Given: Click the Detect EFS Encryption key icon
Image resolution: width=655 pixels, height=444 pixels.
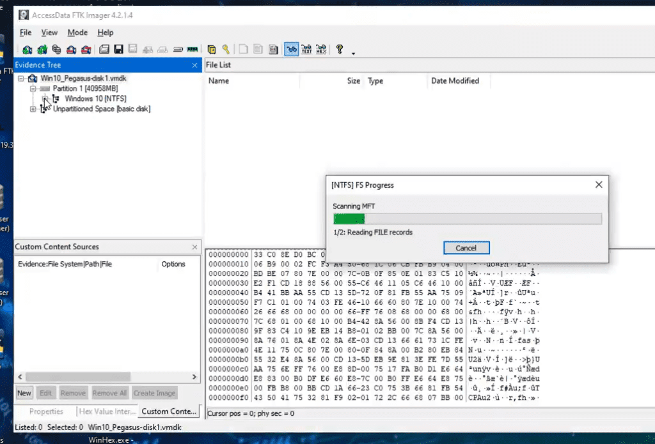Looking at the screenshot, I should pyautogui.click(x=226, y=49).
